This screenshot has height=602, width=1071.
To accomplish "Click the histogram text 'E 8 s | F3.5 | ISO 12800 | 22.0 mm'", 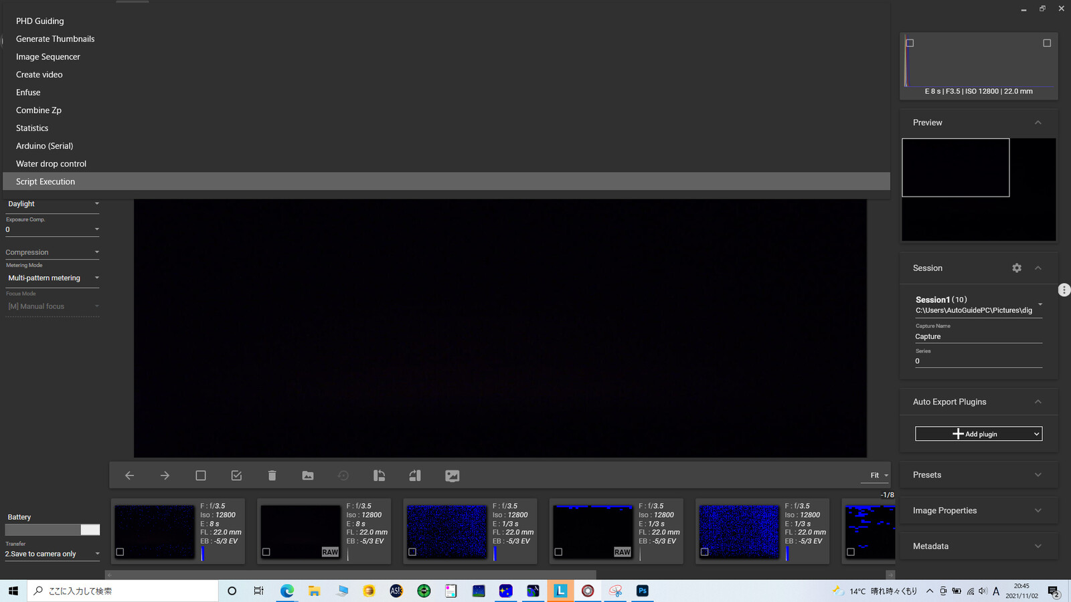I will [x=979, y=92].
